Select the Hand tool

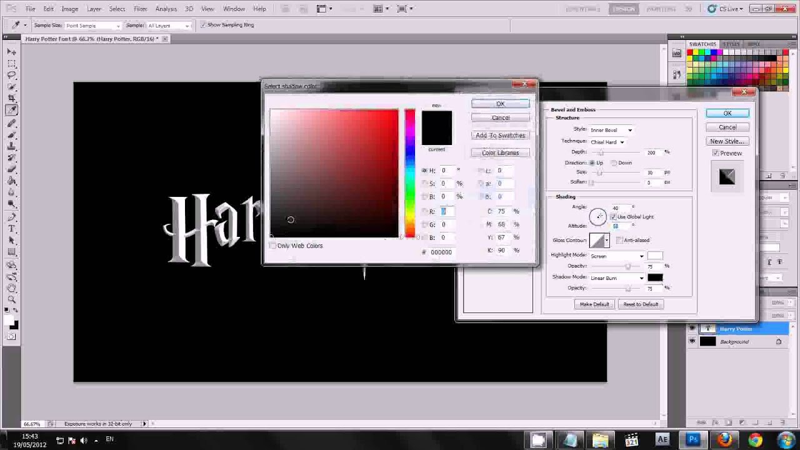(x=12, y=288)
